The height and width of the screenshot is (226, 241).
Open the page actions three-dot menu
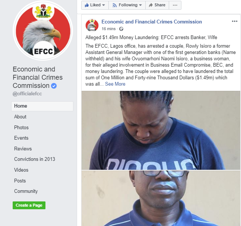point(175,5)
